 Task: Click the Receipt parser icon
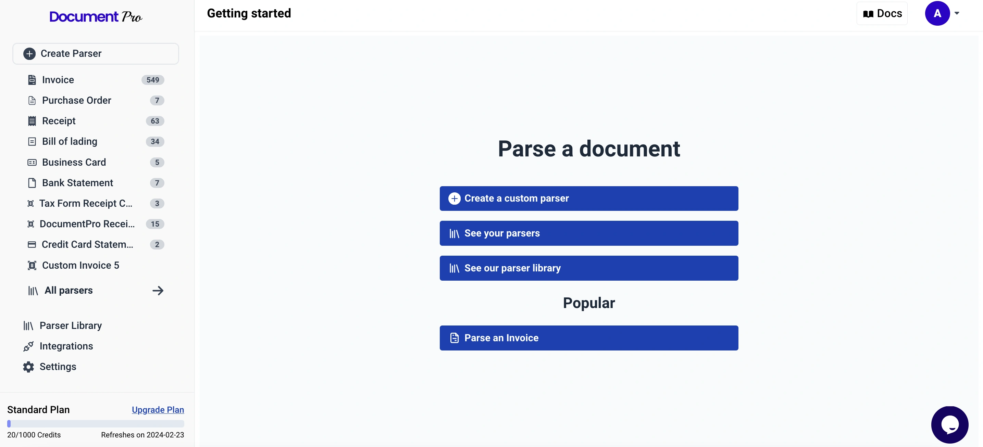[31, 121]
